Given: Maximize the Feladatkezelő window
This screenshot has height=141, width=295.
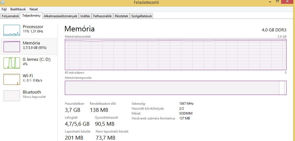Looking at the screenshot, I should coord(277,1).
